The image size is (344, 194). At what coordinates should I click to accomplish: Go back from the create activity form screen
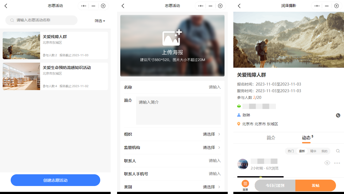[x=123, y=6]
